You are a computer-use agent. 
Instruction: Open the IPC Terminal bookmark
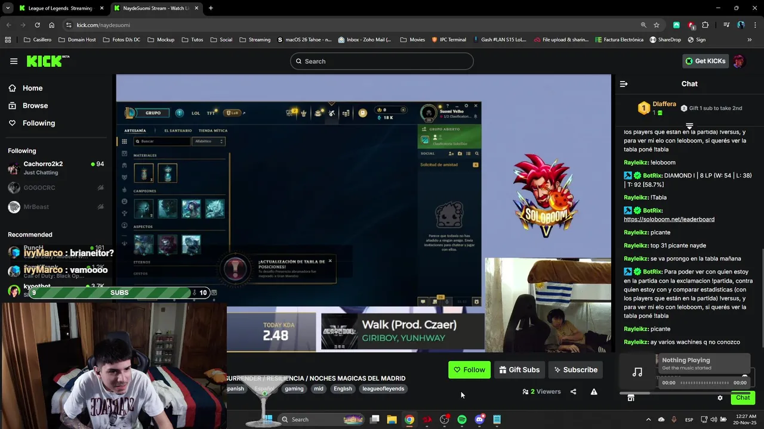[449, 40]
